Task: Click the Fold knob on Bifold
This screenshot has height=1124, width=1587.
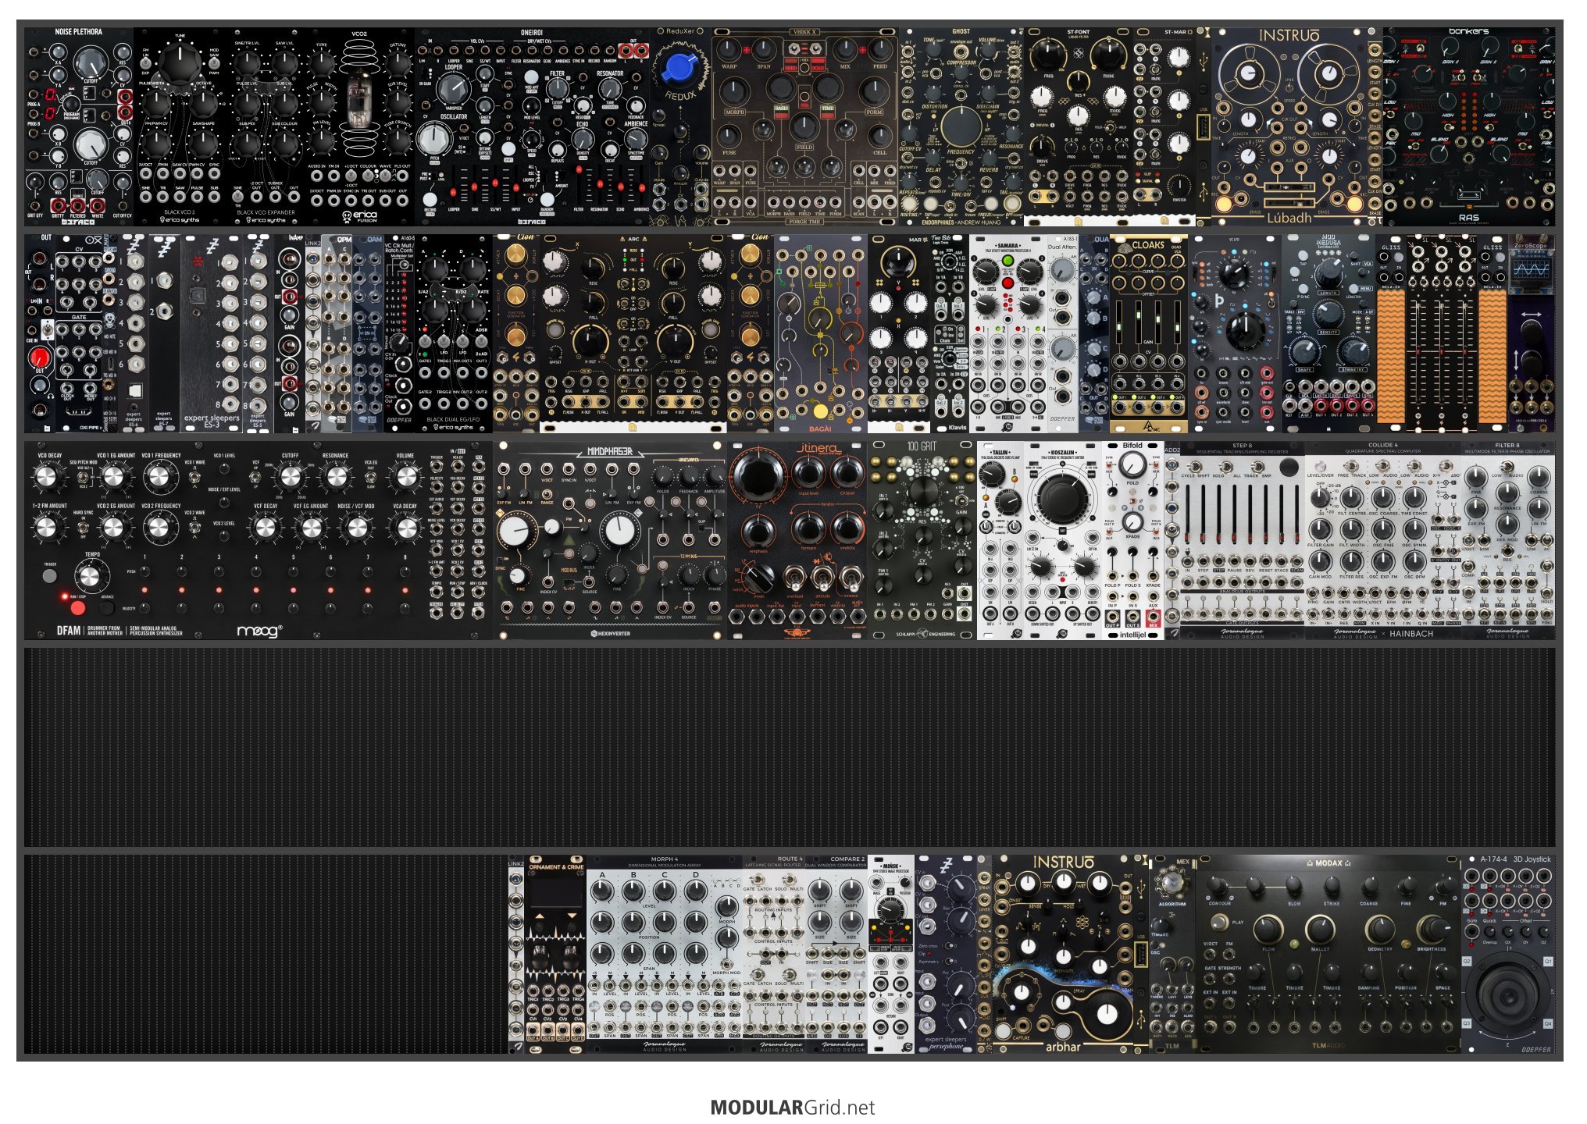Action: click(1132, 465)
